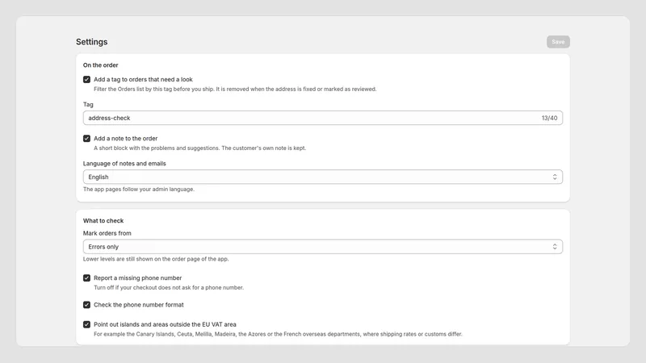Screen dimensions: 646x363
Task: Click 'Lower levels are still shown' help text
Action: point(156,259)
